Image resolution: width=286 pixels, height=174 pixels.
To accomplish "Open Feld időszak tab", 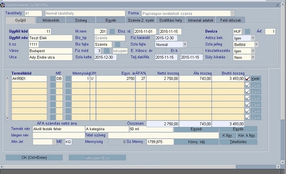I will (230, 20).
